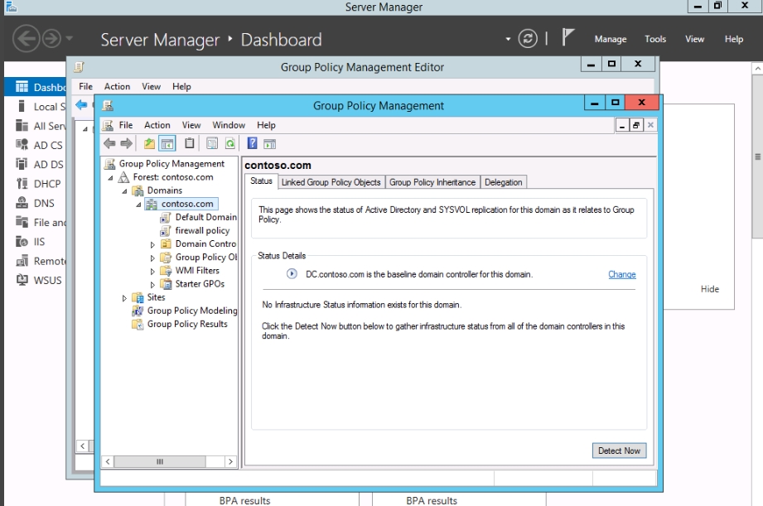Image resolution: width=763 pixels, height=506 pixels.
Task: Collapse the contoso.com domain node arrow
Action: click(138, 205)
